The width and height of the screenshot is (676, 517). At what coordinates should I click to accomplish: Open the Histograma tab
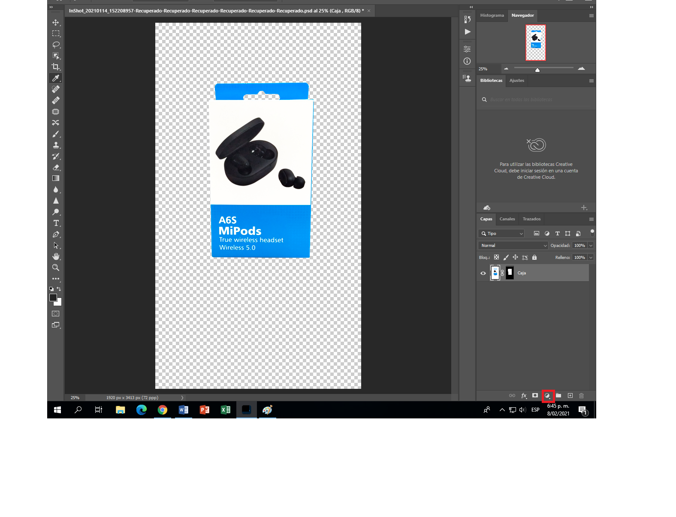tap(492, 15)
